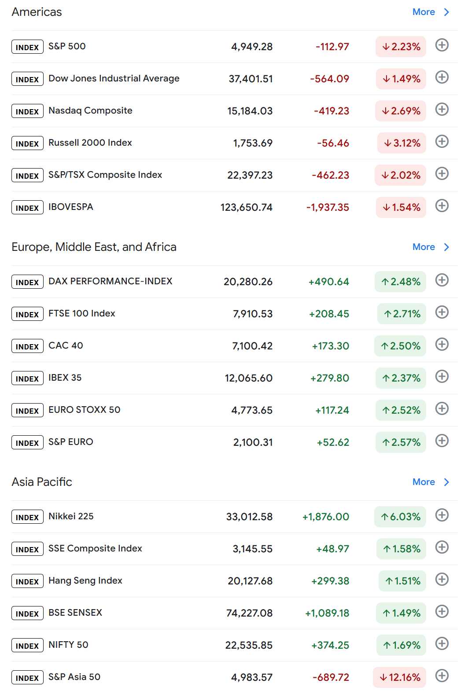Select the SSE Composite price 3,145.55

point(253,549)
